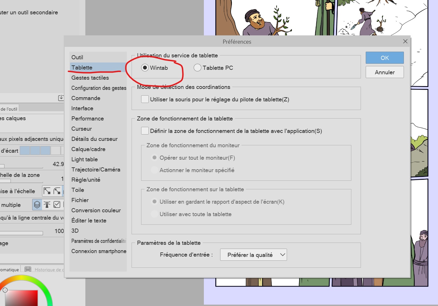Open the Configuration des gestes category

pyautogui.click(x=98, y=88)
